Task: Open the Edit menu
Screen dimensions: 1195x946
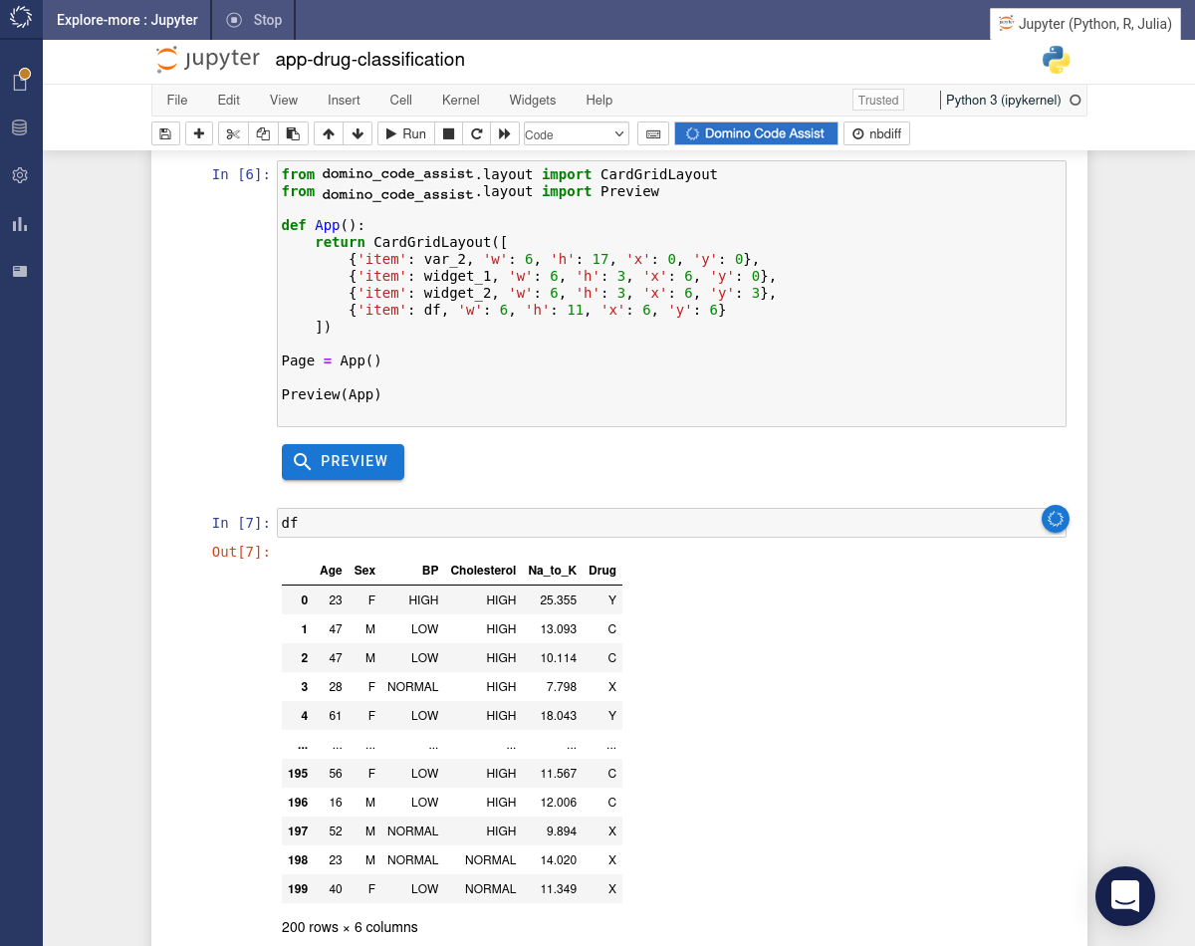Action: point(229,100)
